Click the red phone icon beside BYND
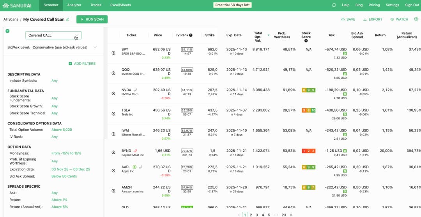The height and width of the screenshot is (217, 421). coord(136,151)
